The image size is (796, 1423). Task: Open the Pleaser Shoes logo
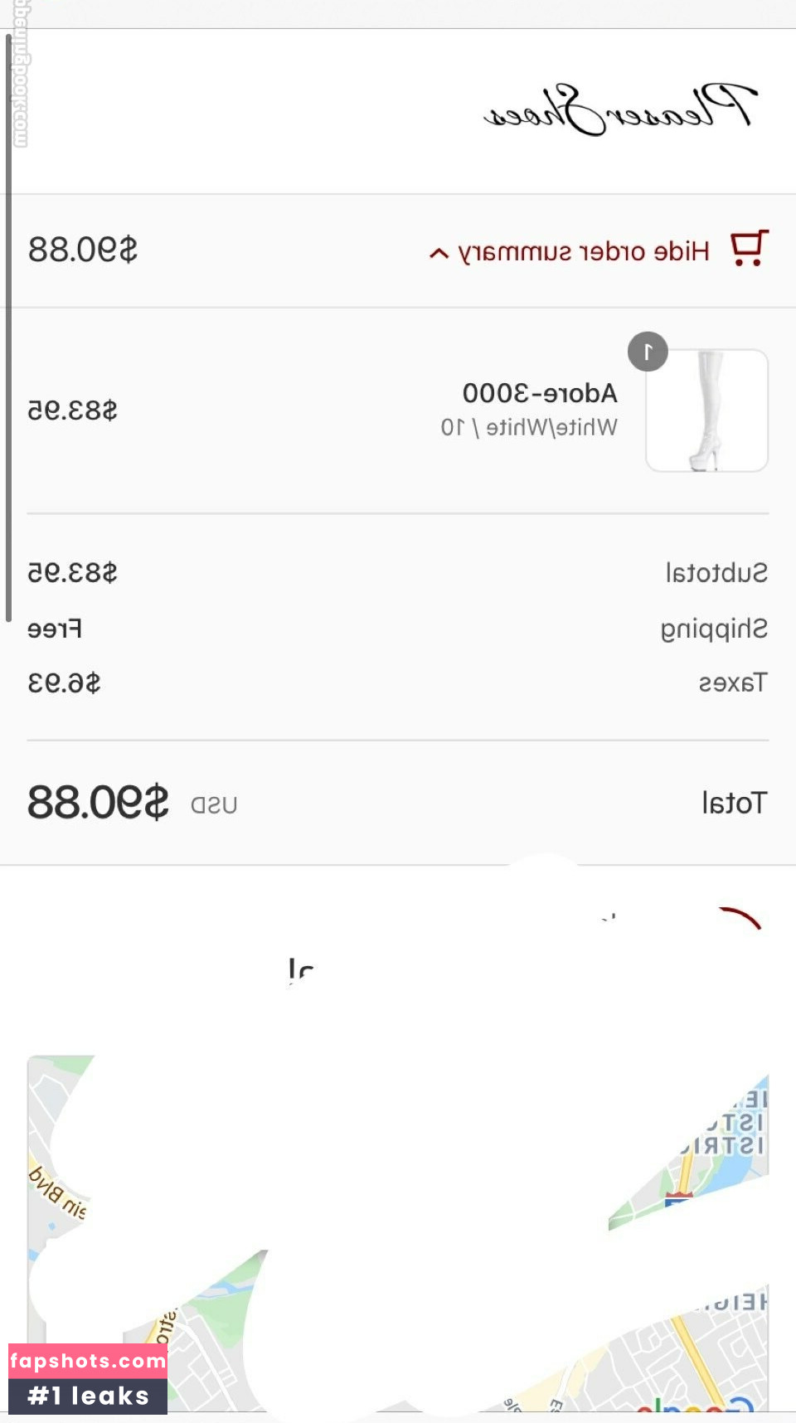[620, 109]
